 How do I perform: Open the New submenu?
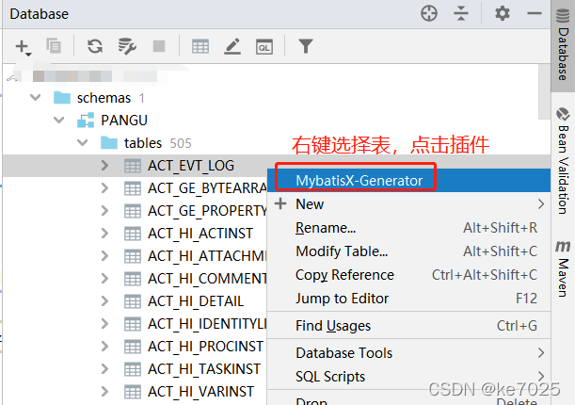coord(408,204)
